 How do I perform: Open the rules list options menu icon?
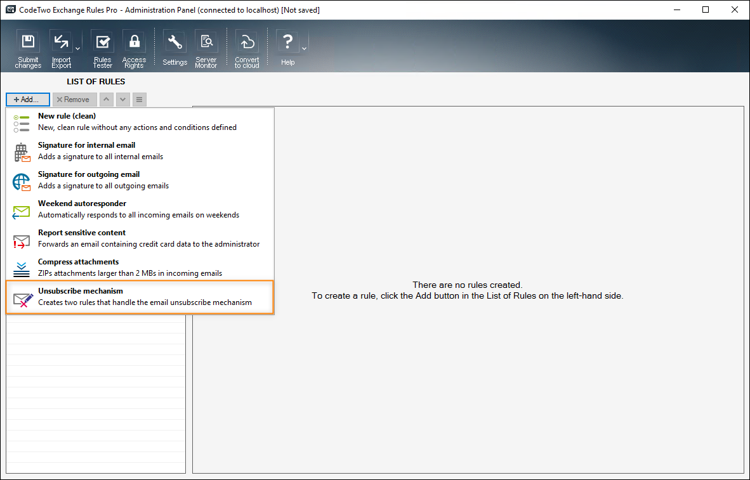click(x=139, y=100)
